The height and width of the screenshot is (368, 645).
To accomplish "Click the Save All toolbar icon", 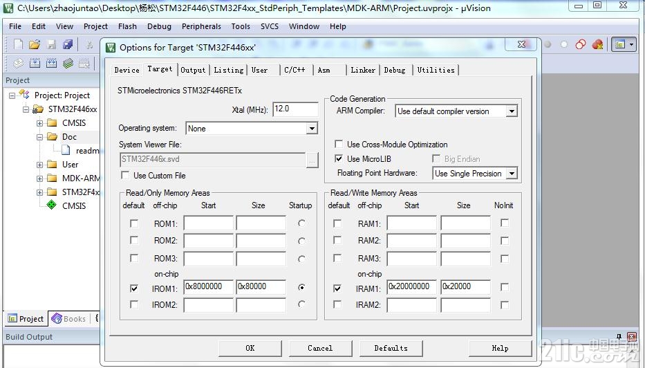I will pos(68,44).
